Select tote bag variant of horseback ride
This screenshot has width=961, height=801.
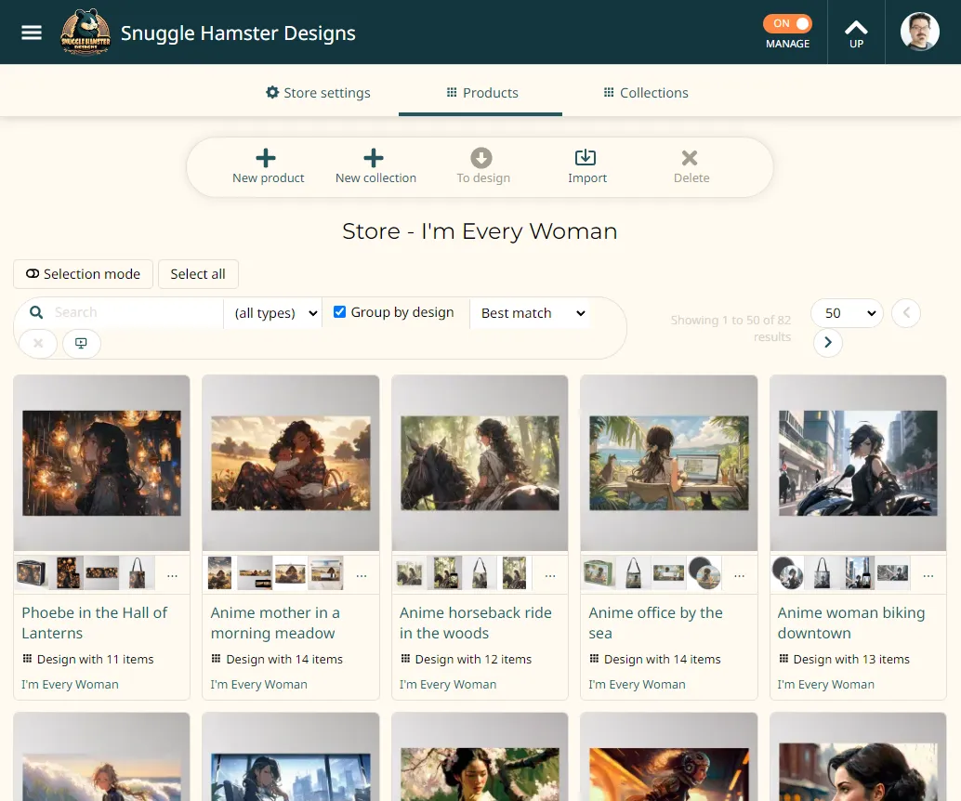click(x=480, y=573)
